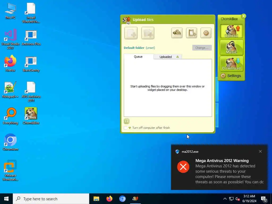The image size is (272, 204).
Task: Open Download in ChomikBox widget
Action: coord(232,64)
